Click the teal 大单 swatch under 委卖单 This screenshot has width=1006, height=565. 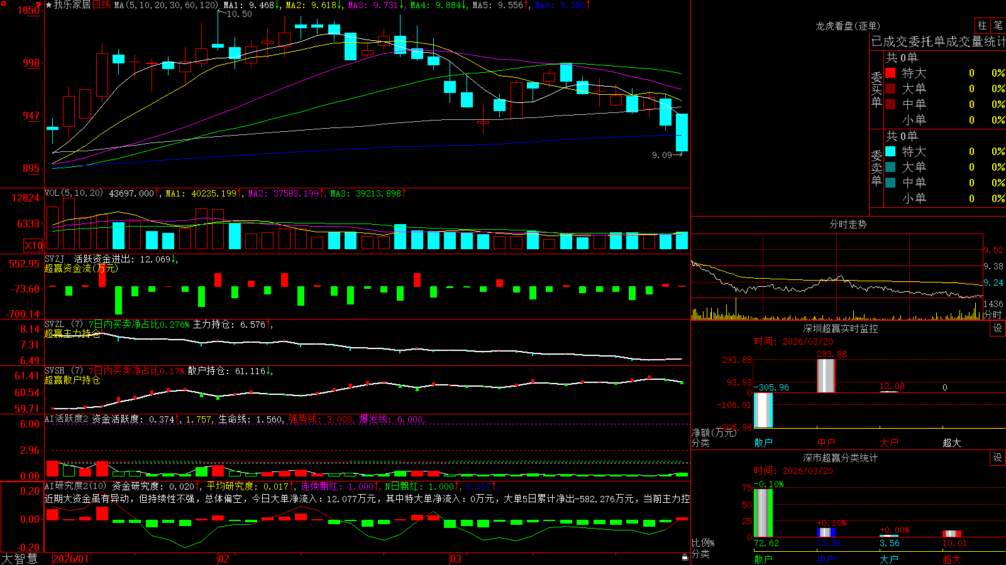point(890,167)
